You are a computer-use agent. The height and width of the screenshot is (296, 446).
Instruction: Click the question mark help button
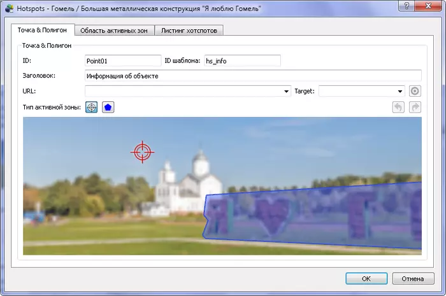click(406, 6)
